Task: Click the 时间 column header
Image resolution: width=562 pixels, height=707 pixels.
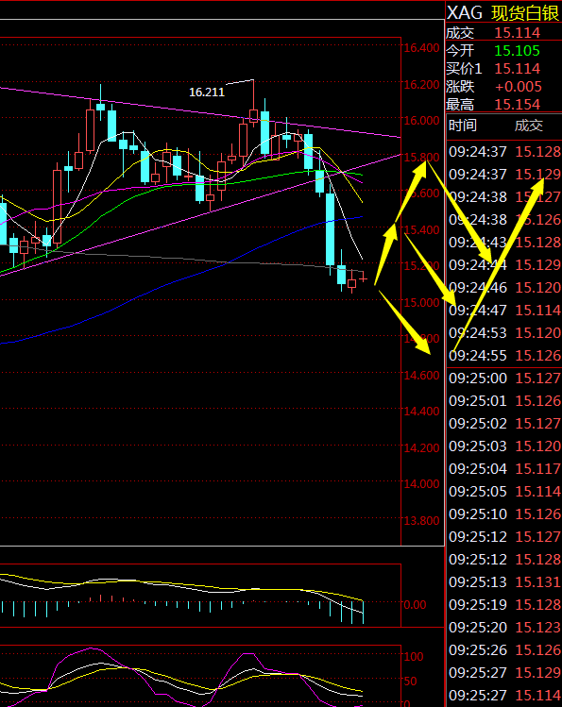Action: click(462, 126)
